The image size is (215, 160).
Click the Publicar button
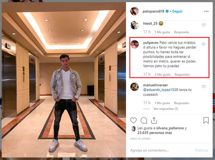pyautogui.click(x=202, y=150)
